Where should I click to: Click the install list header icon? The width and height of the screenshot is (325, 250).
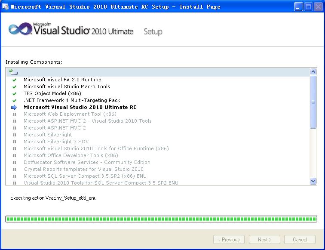[13, 72]
